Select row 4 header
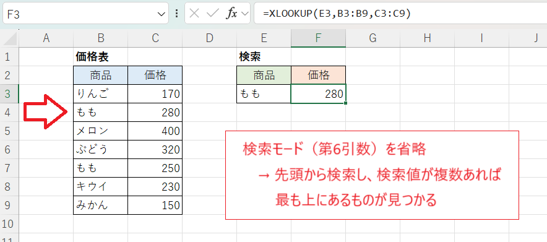This screenshot has width=547, height=242. (9, 112)
